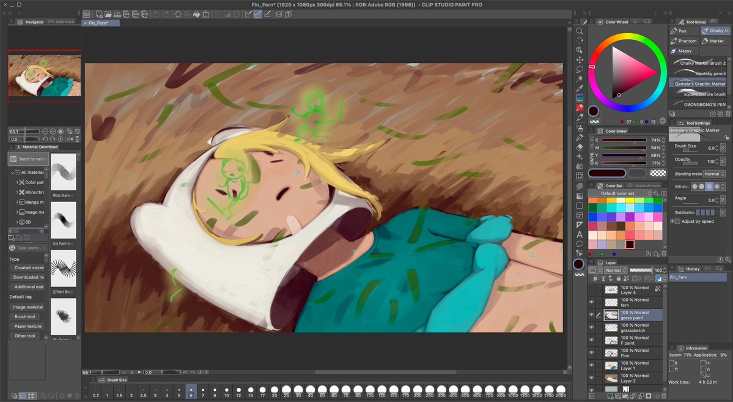Choose the OBONGBONG'S PEN sub tool
Image resolution: width=733 pixels, height=402 pixels.
point(698,104)
